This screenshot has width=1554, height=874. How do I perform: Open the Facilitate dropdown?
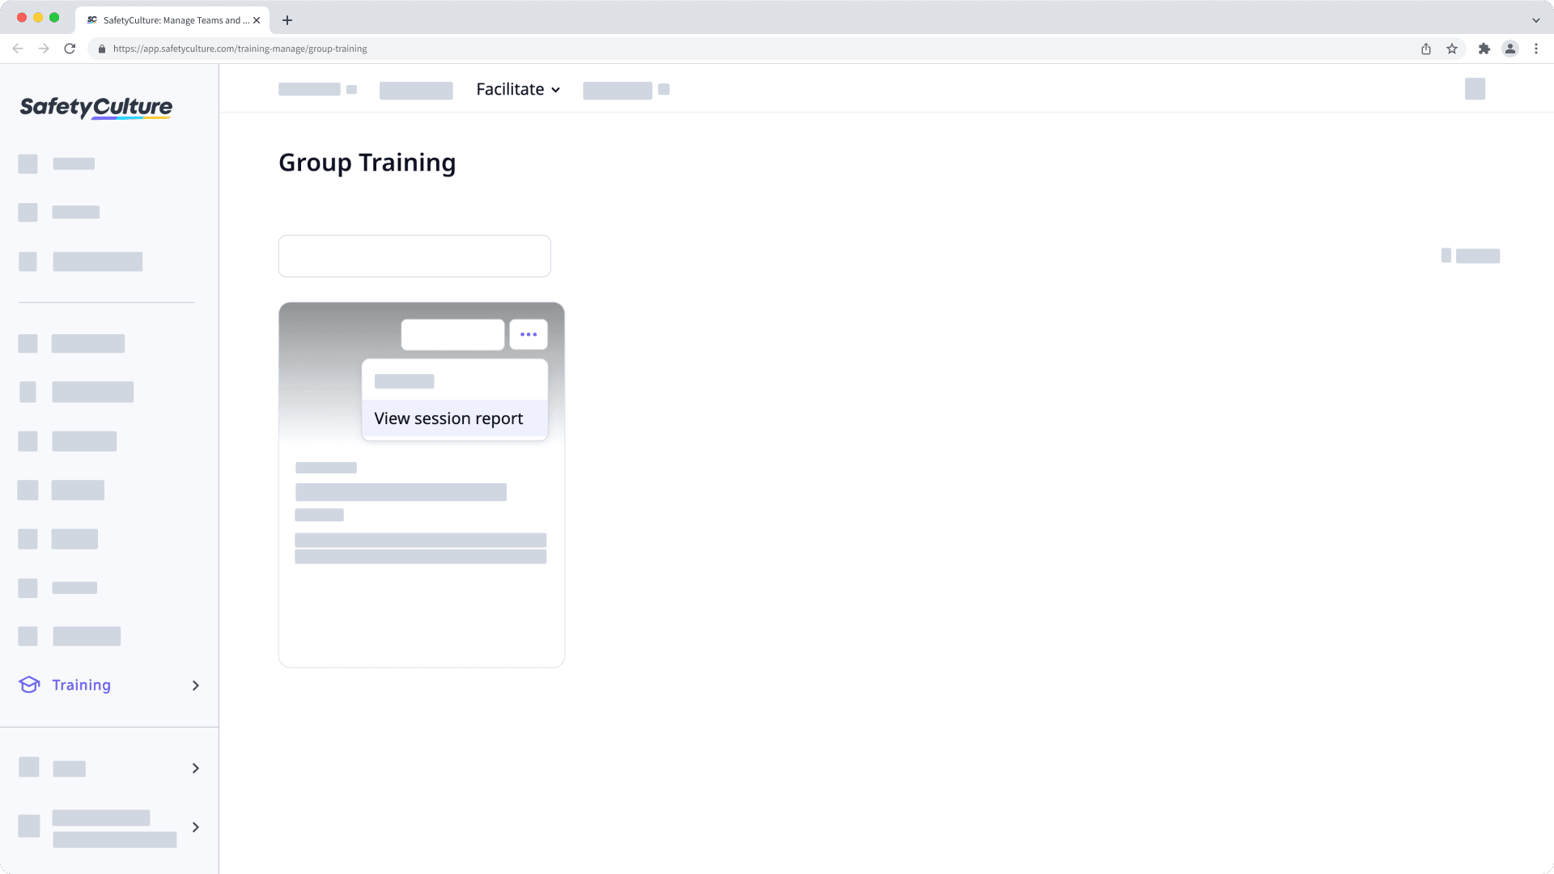point(518,90)
